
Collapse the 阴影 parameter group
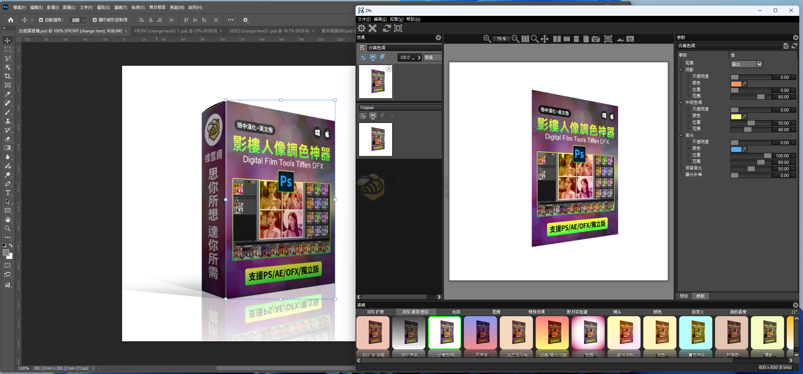(x=681, y=70)
